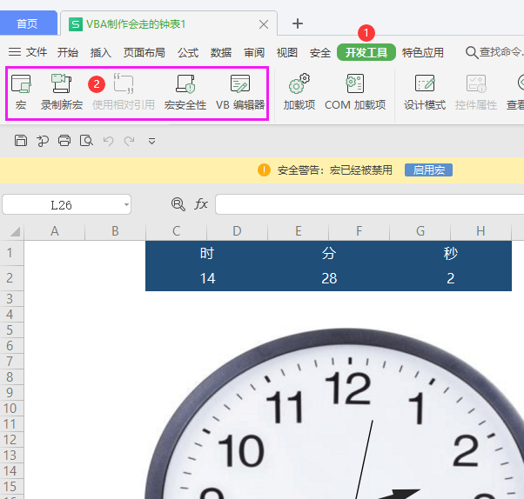Close the VBA制作会走的钟表1 document tab
Viewport: 524px width, 499px height.
coord(264,24)
